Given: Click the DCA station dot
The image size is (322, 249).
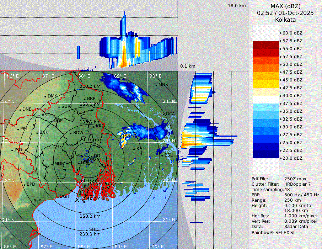Looking at the screenshot, I should coord(164,114).
